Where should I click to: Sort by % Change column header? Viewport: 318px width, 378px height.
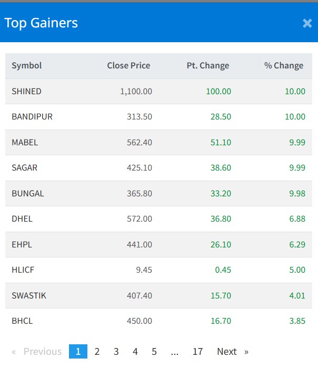pyautogui.click(x=284, y=66)
